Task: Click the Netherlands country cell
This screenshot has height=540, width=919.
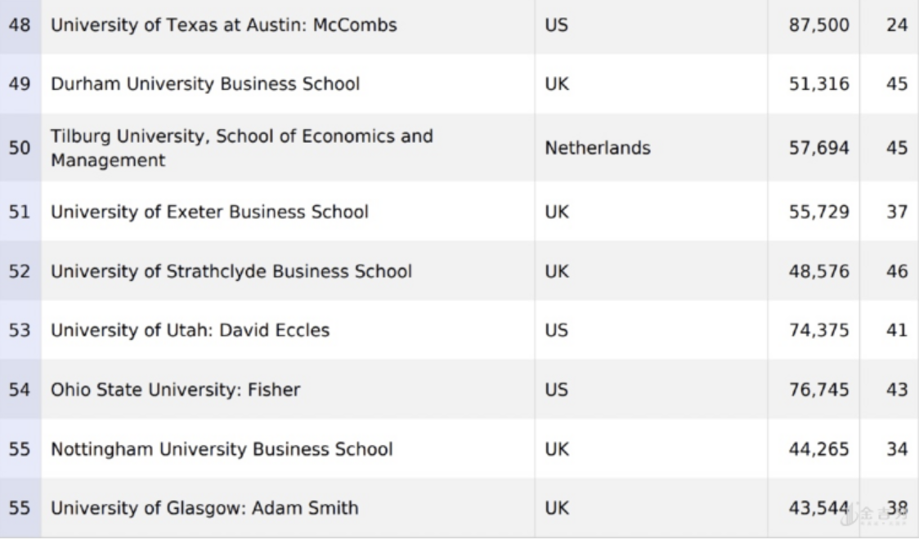Action: [x=598, y=148]
